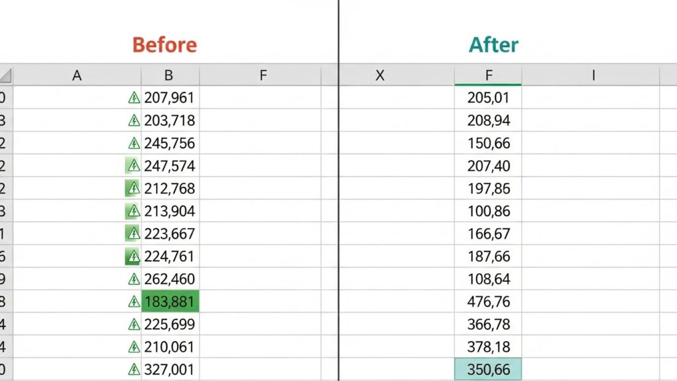Click the dark green warning icon beside 224,761
The image size is (677, 381).
pos(134,256)
